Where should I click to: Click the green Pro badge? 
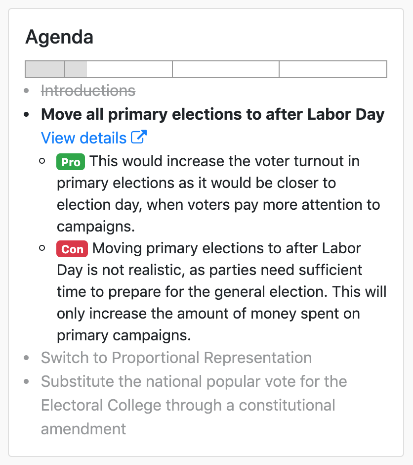click(71, 162)
